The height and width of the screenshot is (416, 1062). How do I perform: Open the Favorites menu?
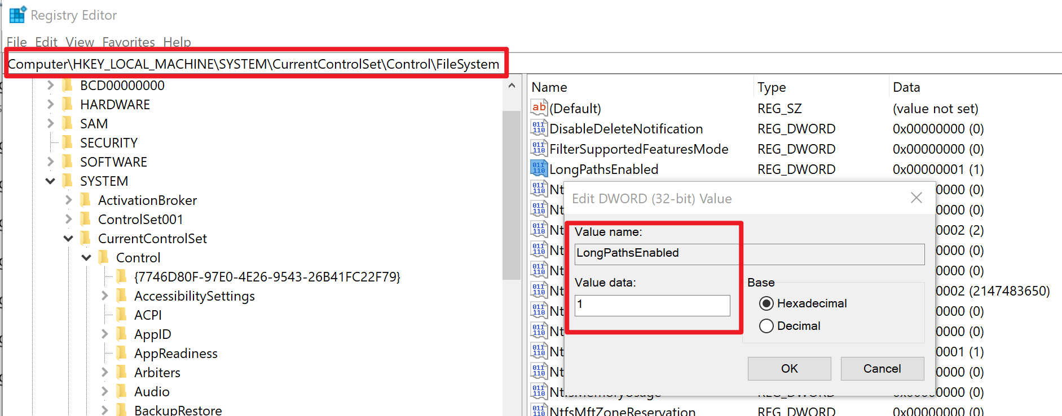(129, 42)
